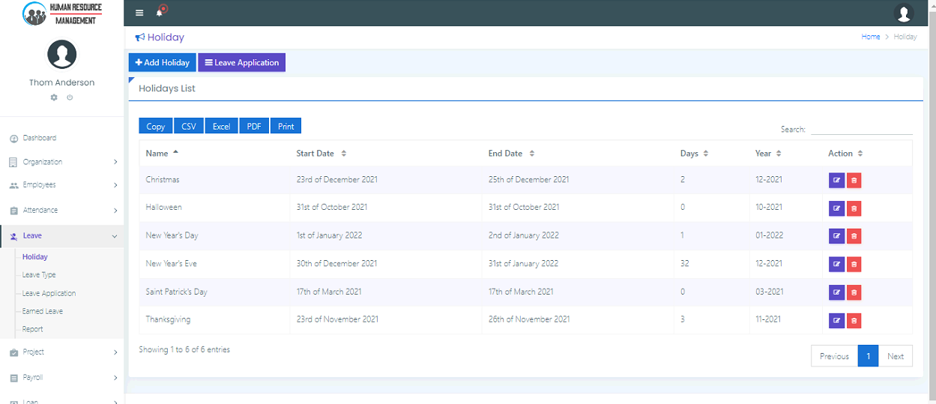Collapse the Leave sidebar menu

(x=62, y=236)
